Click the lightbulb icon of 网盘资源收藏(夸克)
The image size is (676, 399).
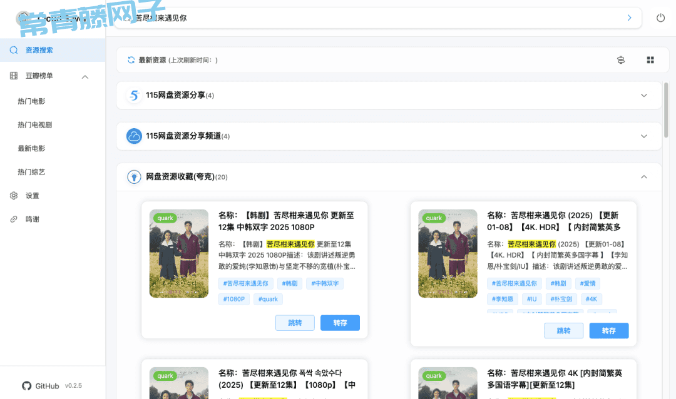(134, 177)
